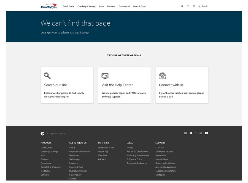Screen dimensions: 248x183
Task: Open footer COVID-19 link
Action: [160, 148]
